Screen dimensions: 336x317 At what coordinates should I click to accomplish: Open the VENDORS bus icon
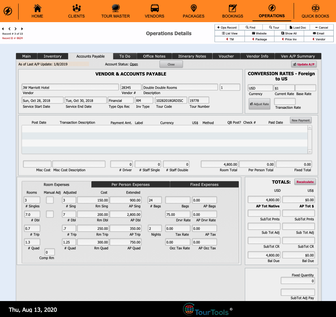point(155,8)
